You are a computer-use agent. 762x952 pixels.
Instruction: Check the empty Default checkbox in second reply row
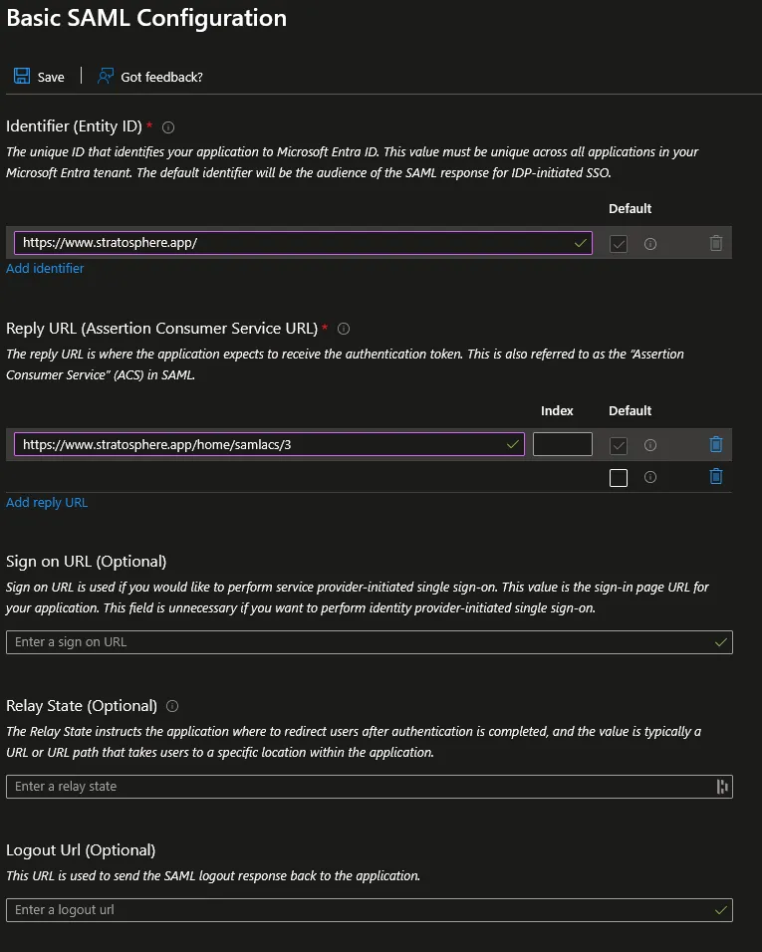click(619, 478)
